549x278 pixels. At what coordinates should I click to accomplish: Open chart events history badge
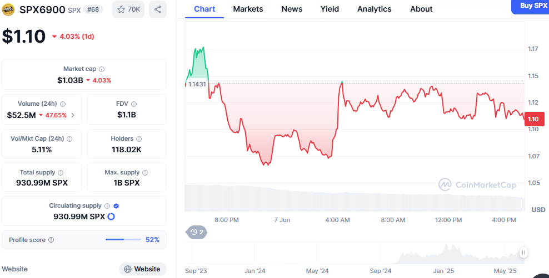[197, 232]
